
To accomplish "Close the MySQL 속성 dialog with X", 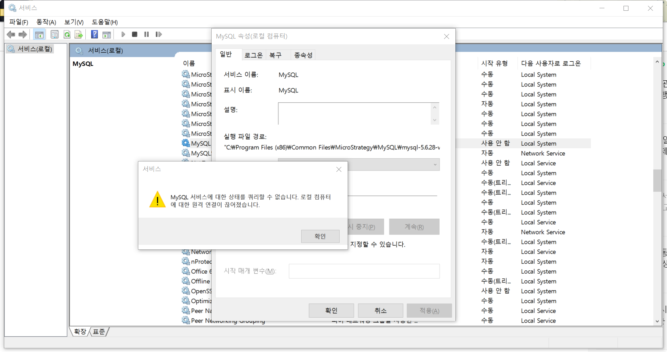I will tap(447, 36).
